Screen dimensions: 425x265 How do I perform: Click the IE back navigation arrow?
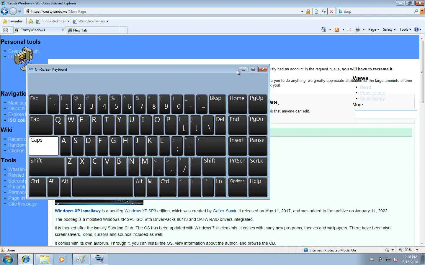(x=5, y=11)
